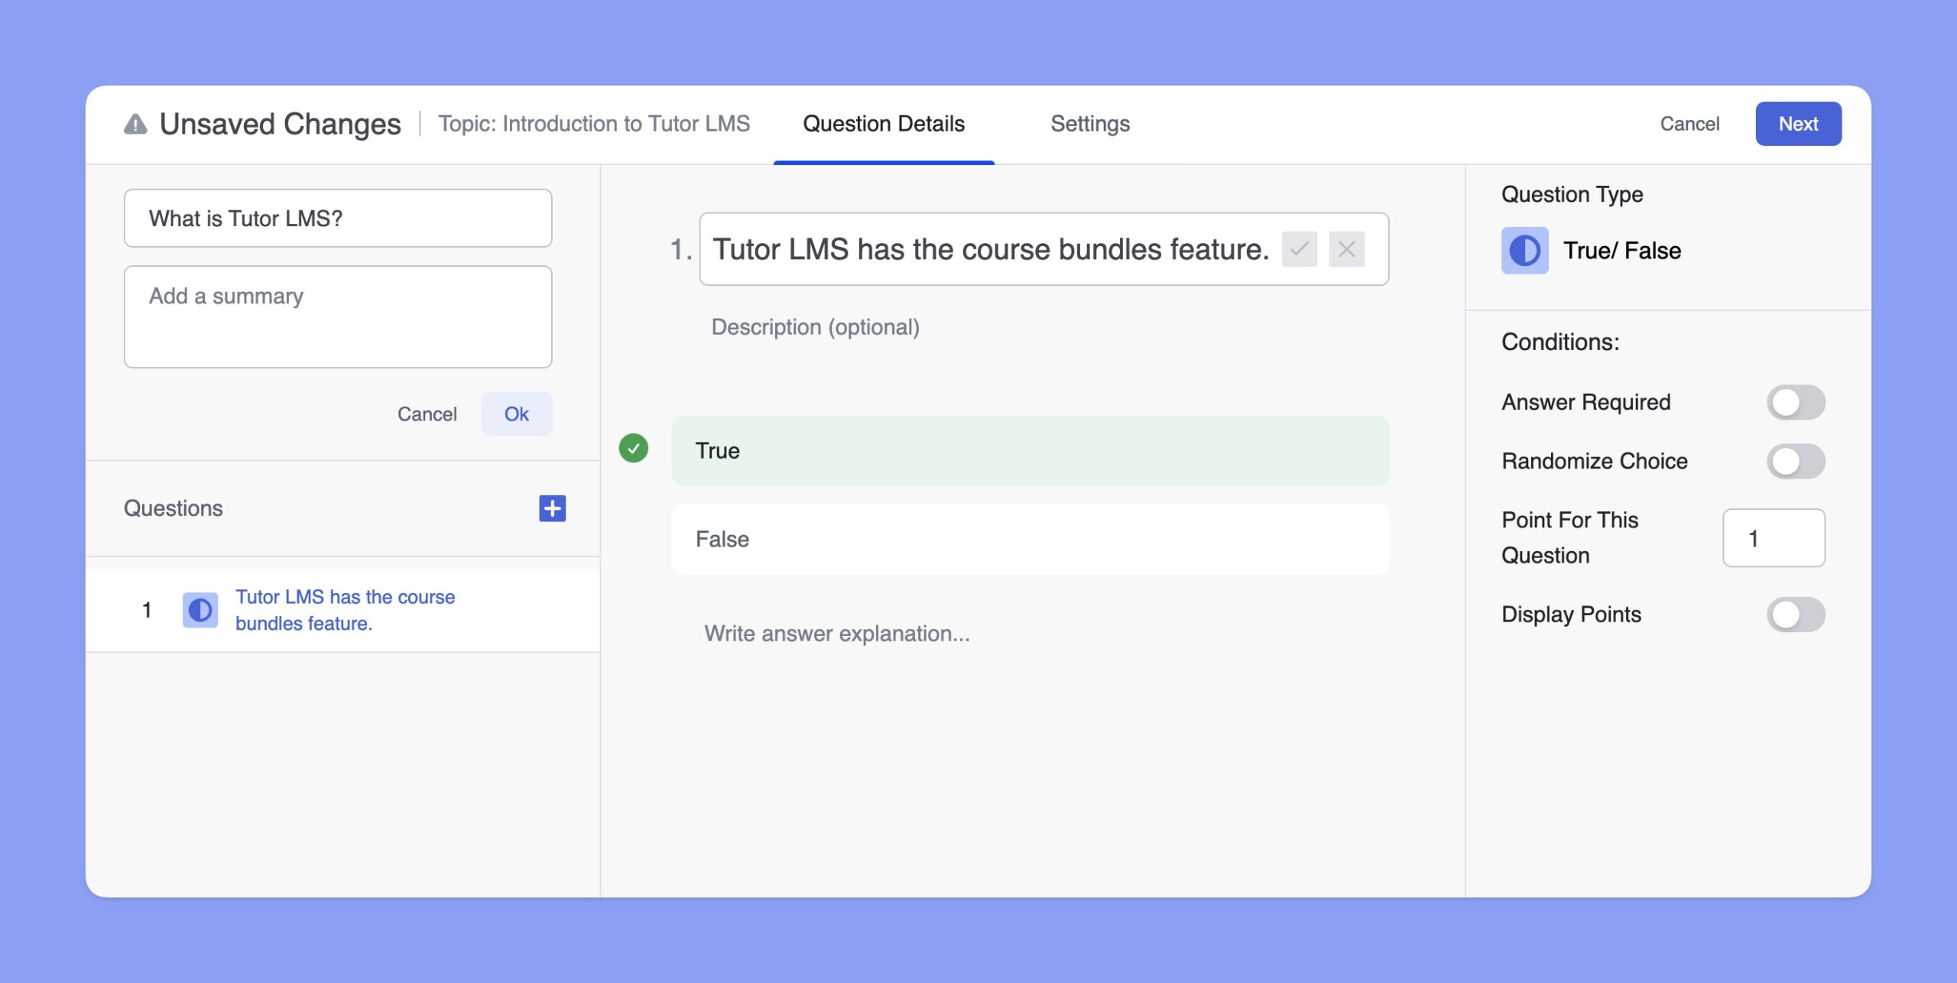This screenshot has width=1957, height=983.
Task: Click green check mark beside True answer
Action: pos(633,449)
